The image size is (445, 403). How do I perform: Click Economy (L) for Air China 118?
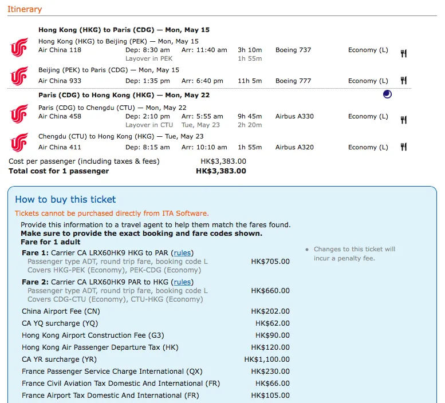click(x=368, y=50)
